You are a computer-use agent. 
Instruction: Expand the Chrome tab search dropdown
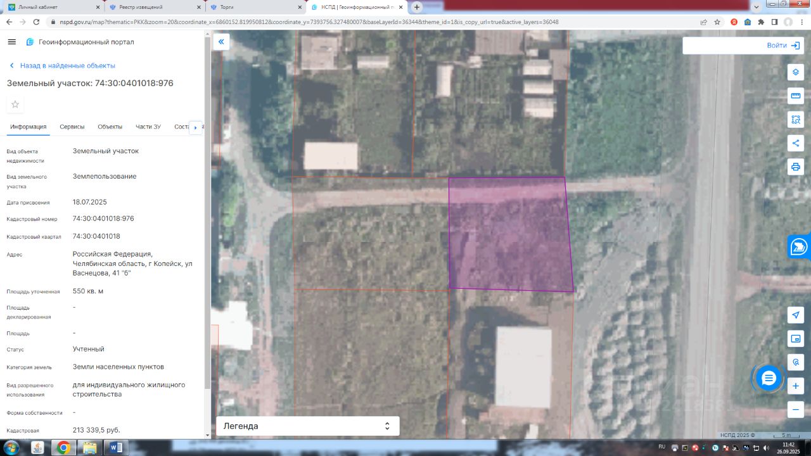tap(756, 6)
